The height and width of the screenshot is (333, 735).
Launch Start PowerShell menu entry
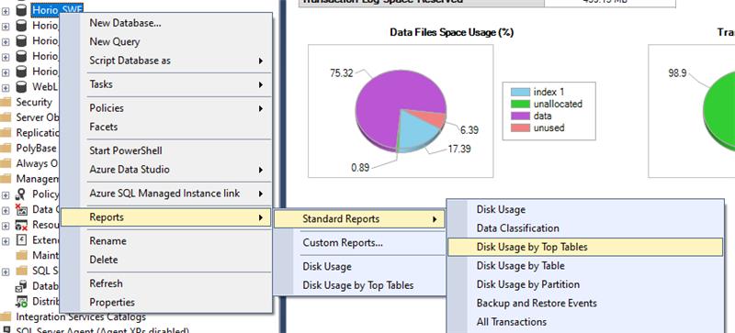pyautogui.click(x=166, y=150)
